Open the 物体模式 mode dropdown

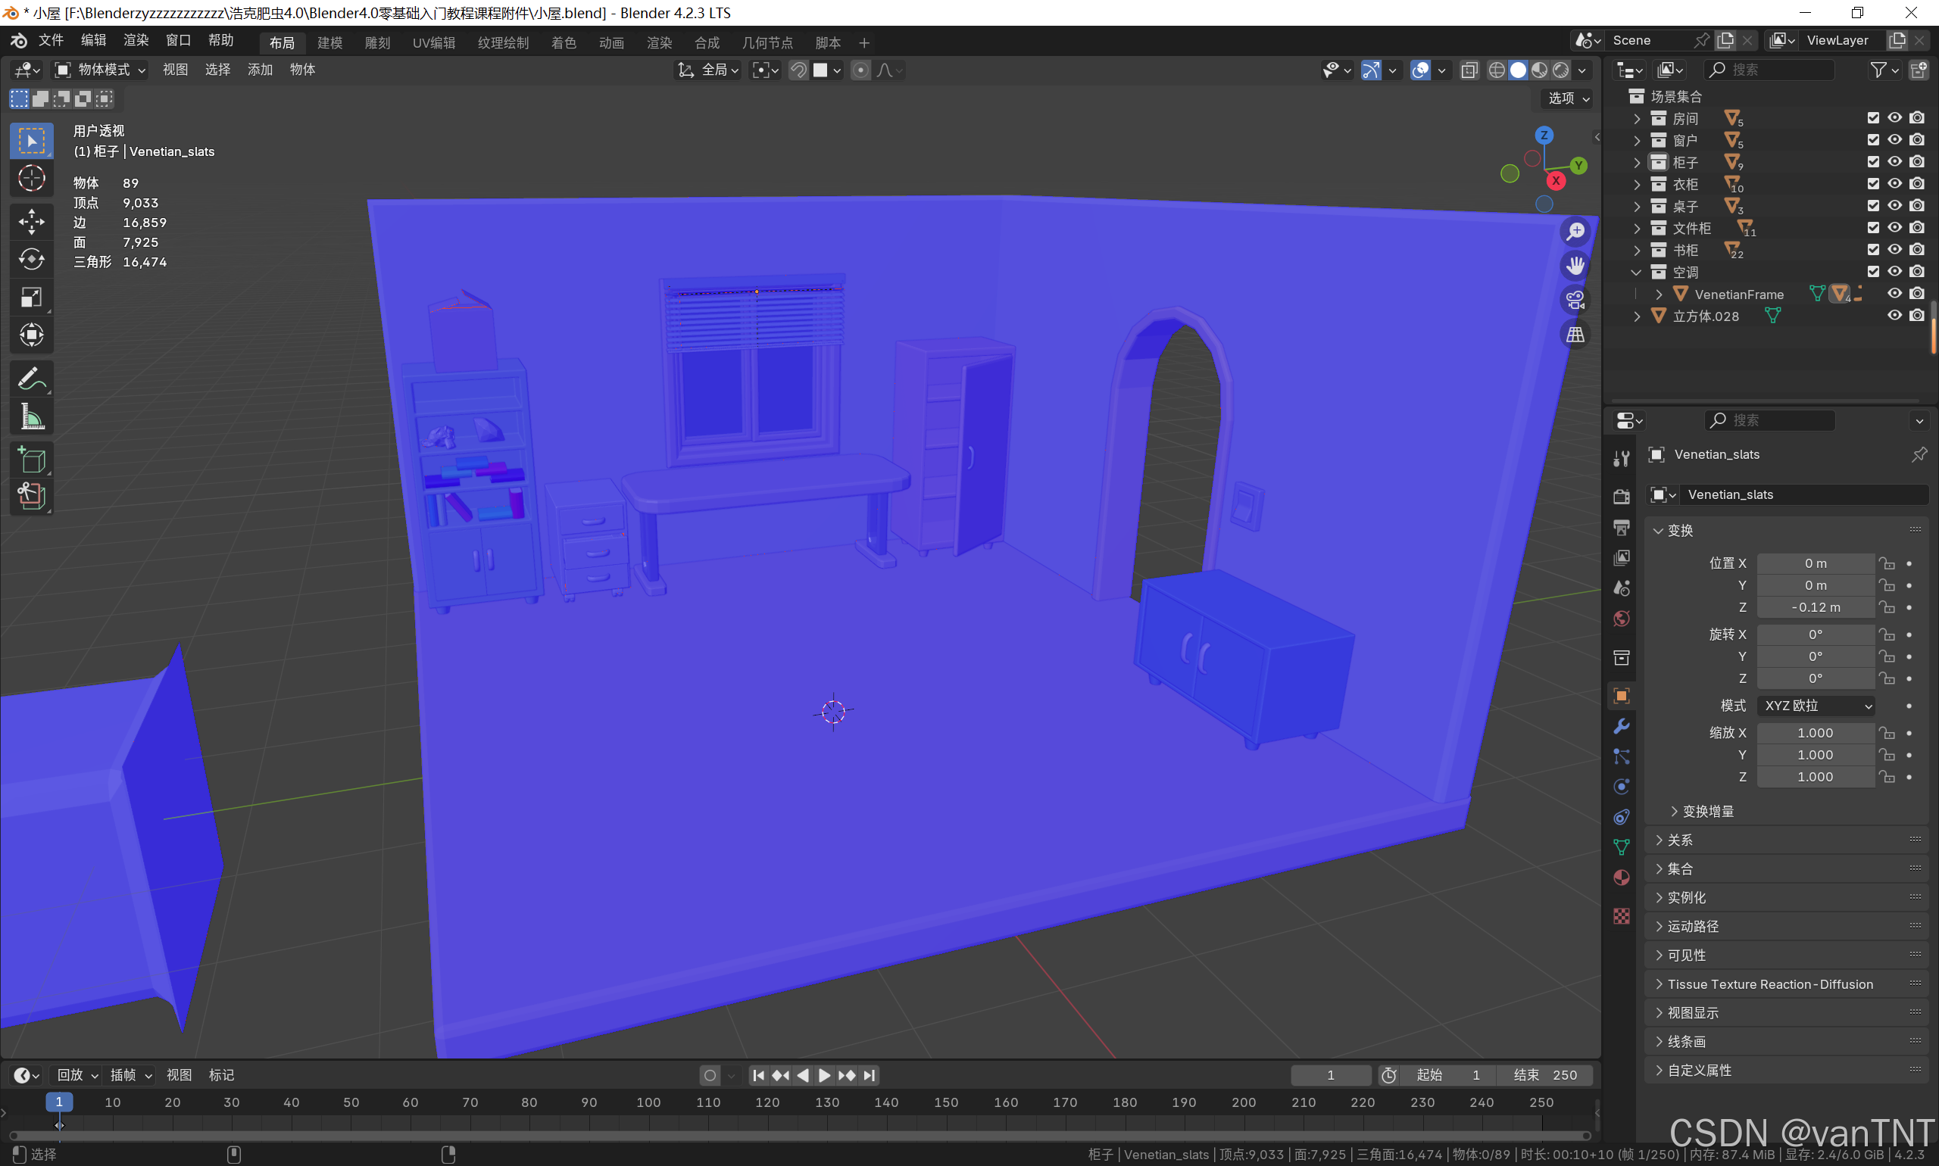coord(100,70)
